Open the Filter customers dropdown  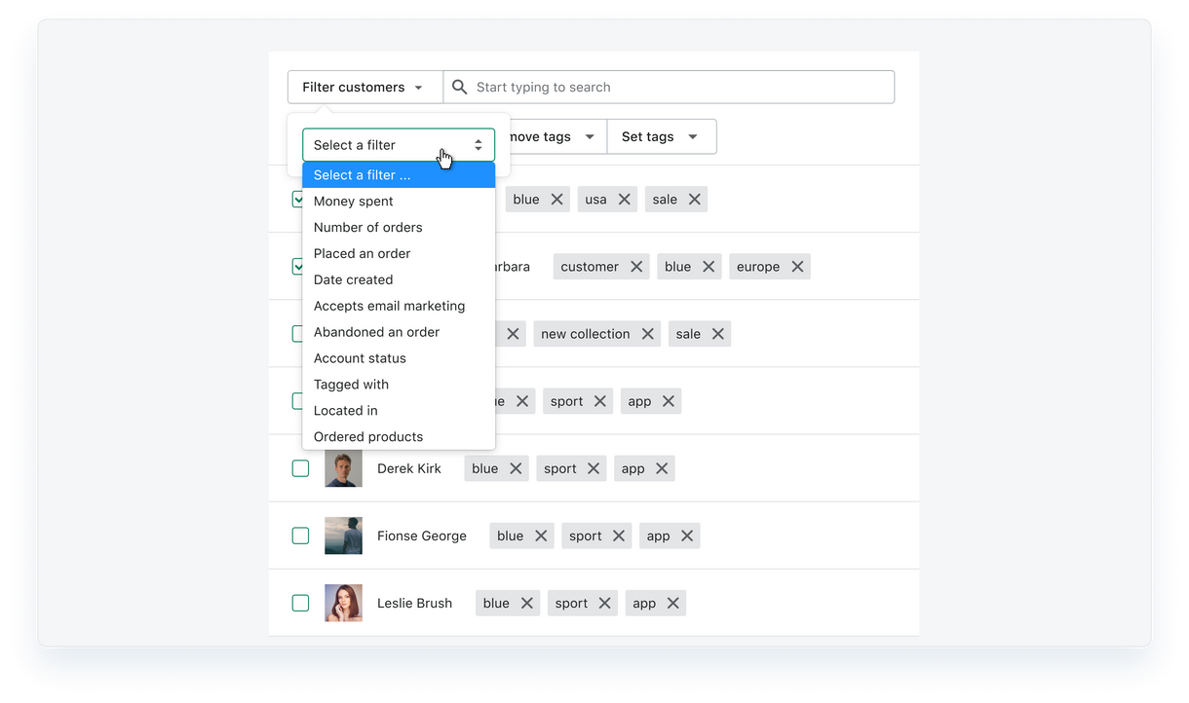pos(364,88)
